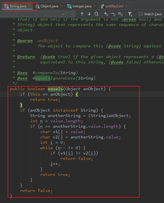The height and width of the screenshot is (203, 164).
Task: Click 'char v1[]' declaration line
Action: point(63,132)
